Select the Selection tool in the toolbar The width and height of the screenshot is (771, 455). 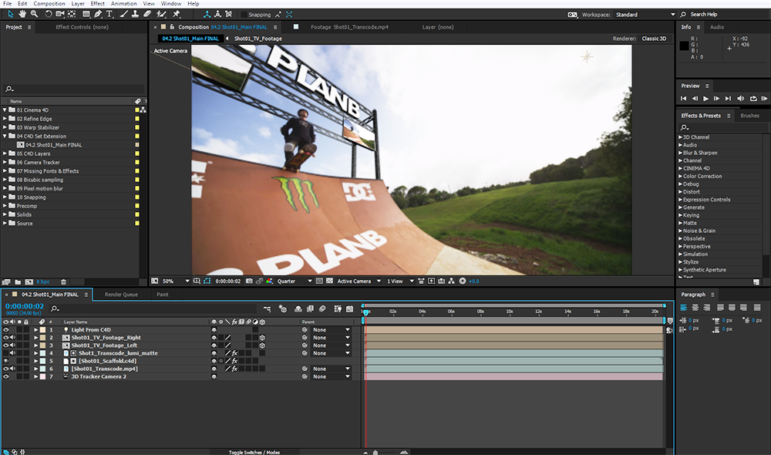pos(9,13)
